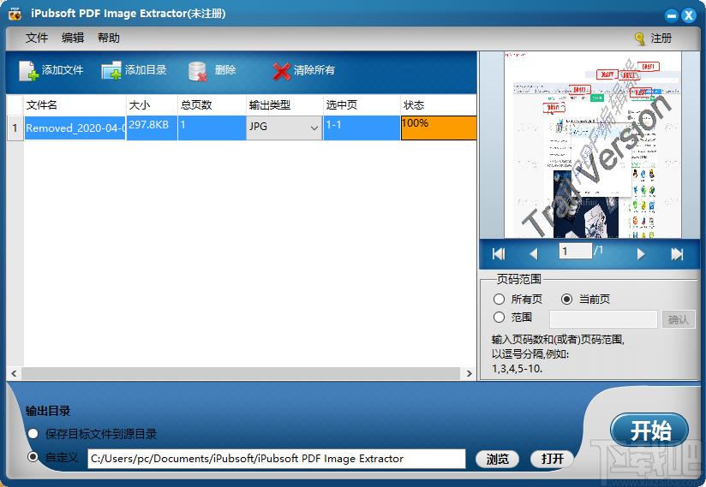The height and width of the screenshot is (487, 706).
Task: Click the 100% status progress bar
Action: tap(439, 128)
